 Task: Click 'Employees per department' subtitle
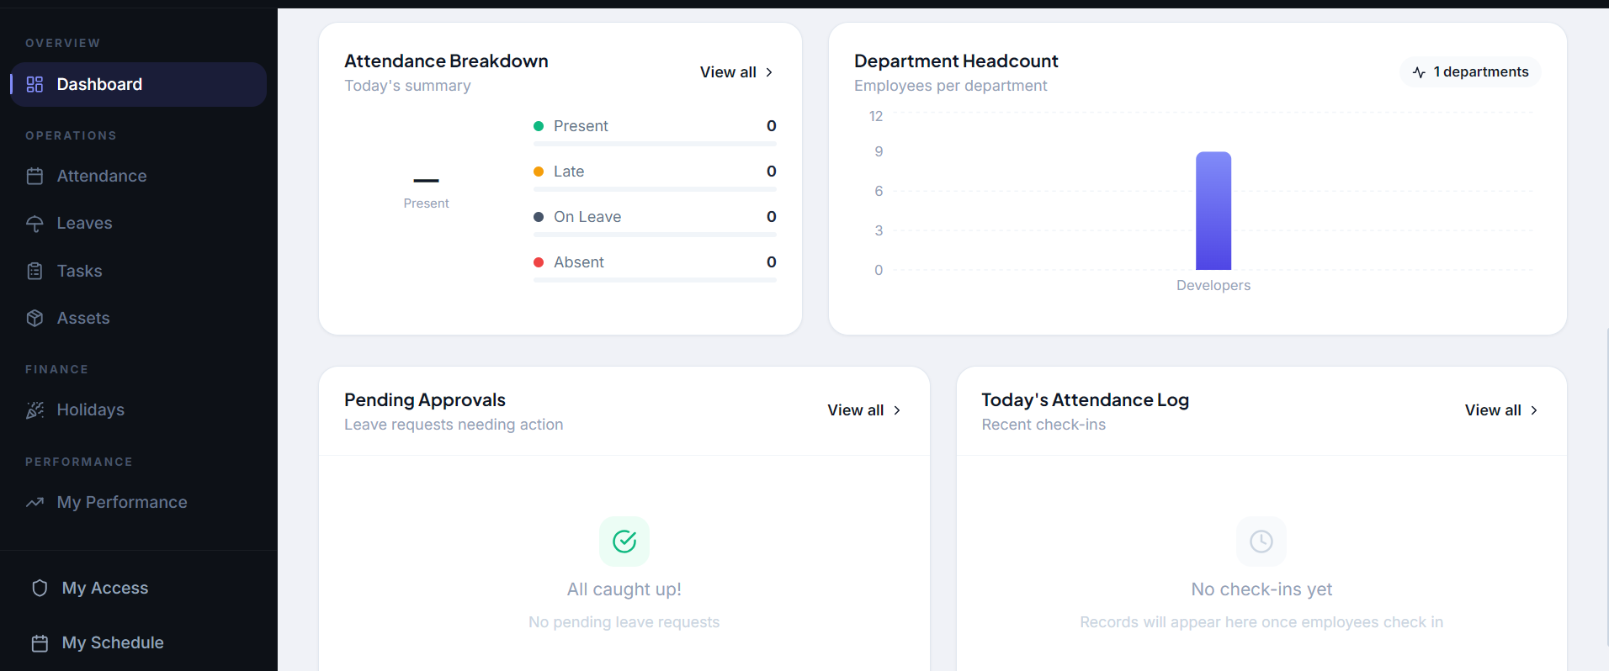tap(950, 86)
